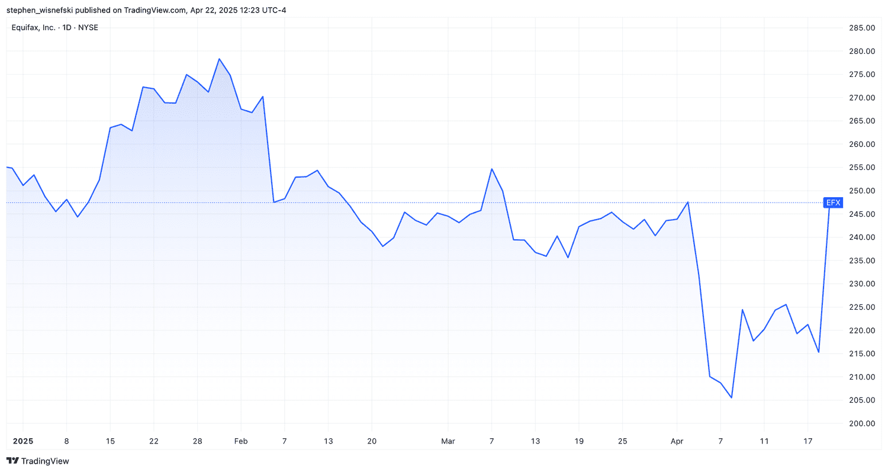Select the 255.00 price axis label
The image size is (888, 472).
pos(861,168)
